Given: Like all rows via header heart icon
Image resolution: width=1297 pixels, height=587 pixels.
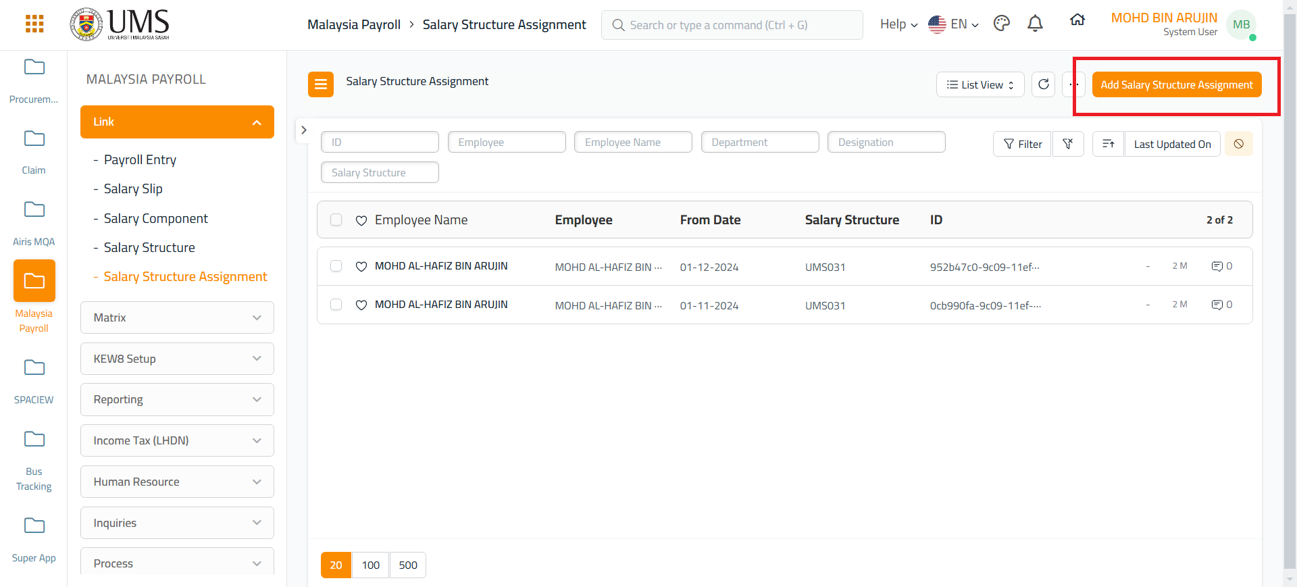Looking at the screenshot, I should (x=361, y=220).
